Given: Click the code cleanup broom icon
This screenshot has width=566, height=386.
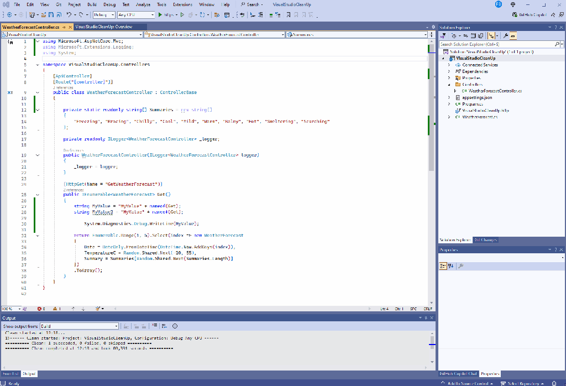Looking at the screenshot, I should click(x=97, y=309).
